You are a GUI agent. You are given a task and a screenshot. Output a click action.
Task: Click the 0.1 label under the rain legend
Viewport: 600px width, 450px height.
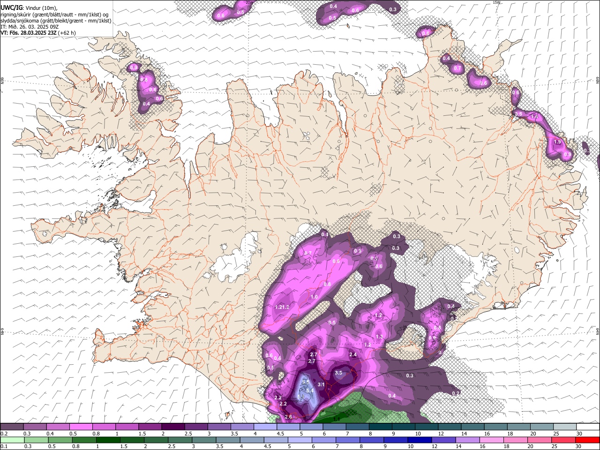click(3, 446)
